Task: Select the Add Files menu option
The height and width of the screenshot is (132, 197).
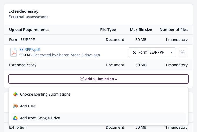Action: click(98, 106)
